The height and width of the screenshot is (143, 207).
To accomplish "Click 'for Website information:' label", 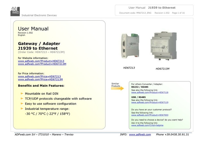I will pos(33,58).
